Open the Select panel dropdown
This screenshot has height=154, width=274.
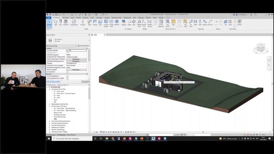50,29
